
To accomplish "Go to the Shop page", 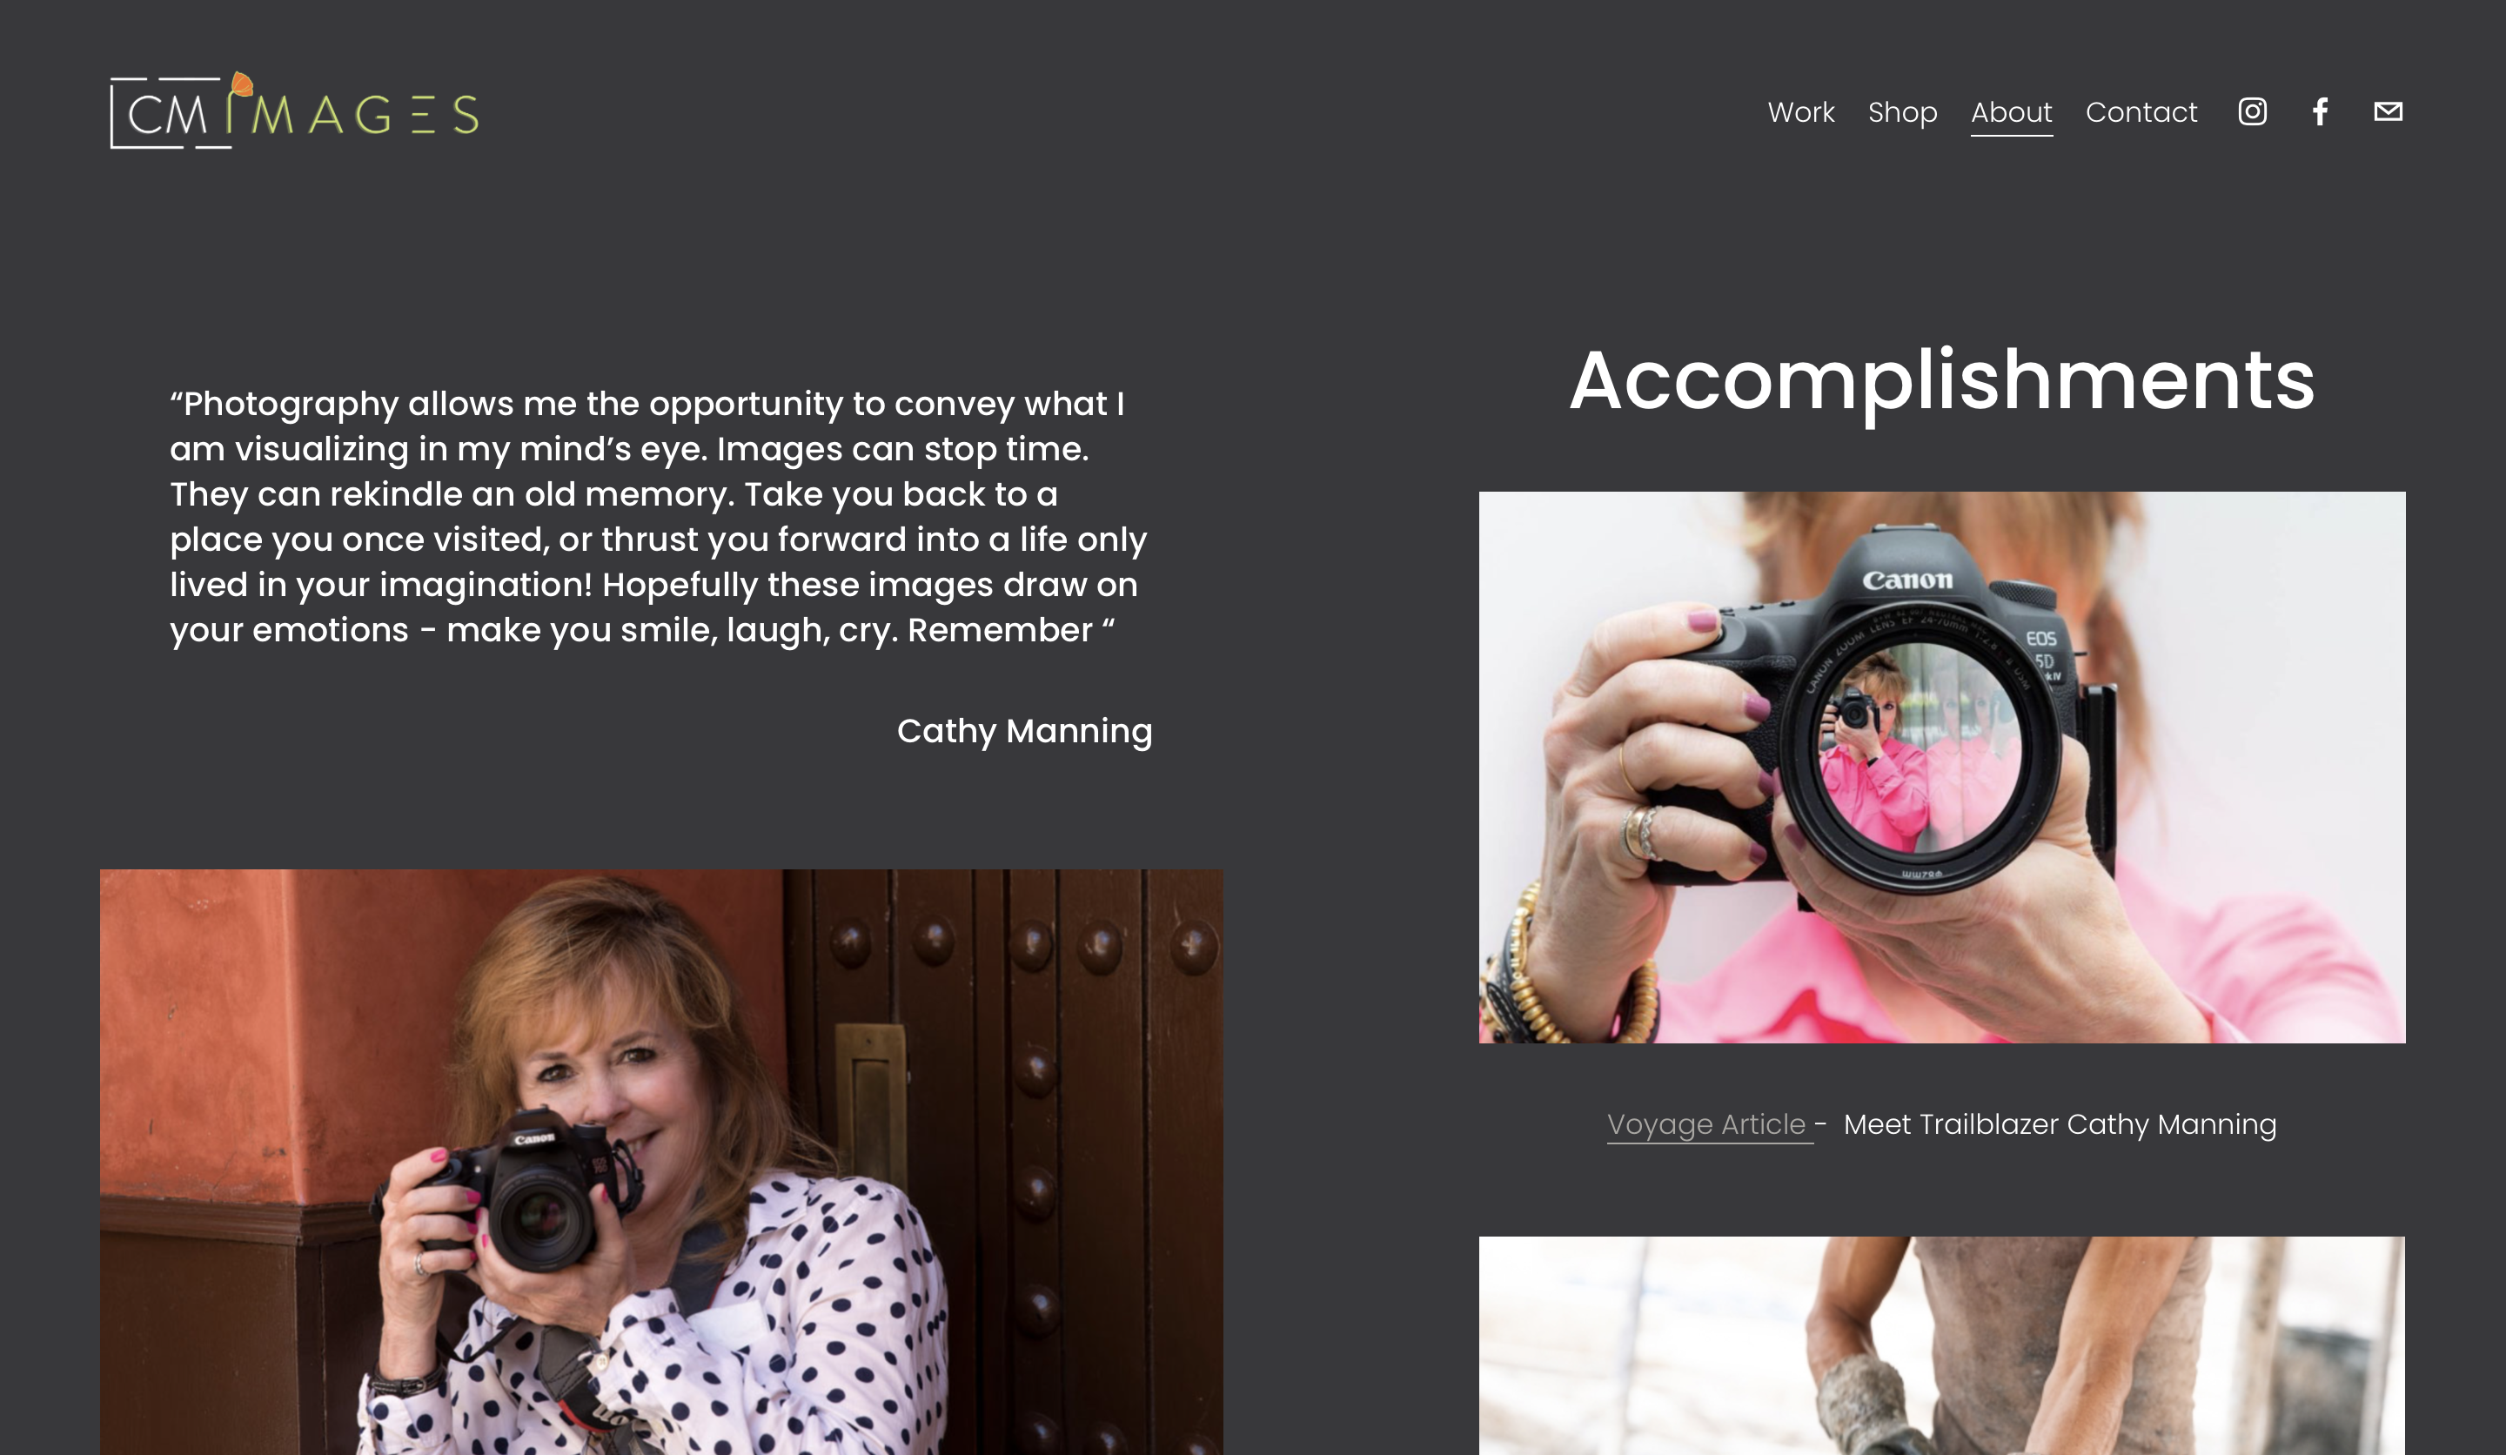I will click(x=1902, y=112).
